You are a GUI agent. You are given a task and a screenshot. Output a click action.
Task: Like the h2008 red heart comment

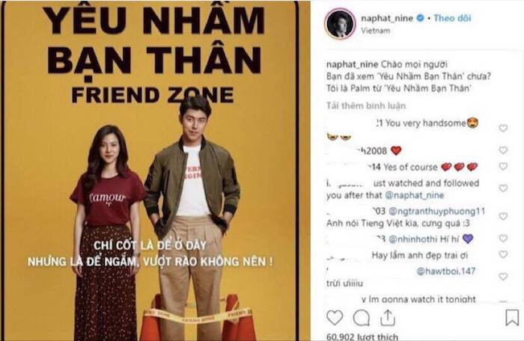pyautogui.click(x=503, y=150)
